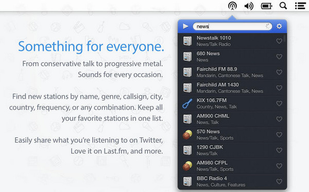Favorite Newstalk 1010 with heart icon
The height and width of the screenshot is (192, 309).
279,41
